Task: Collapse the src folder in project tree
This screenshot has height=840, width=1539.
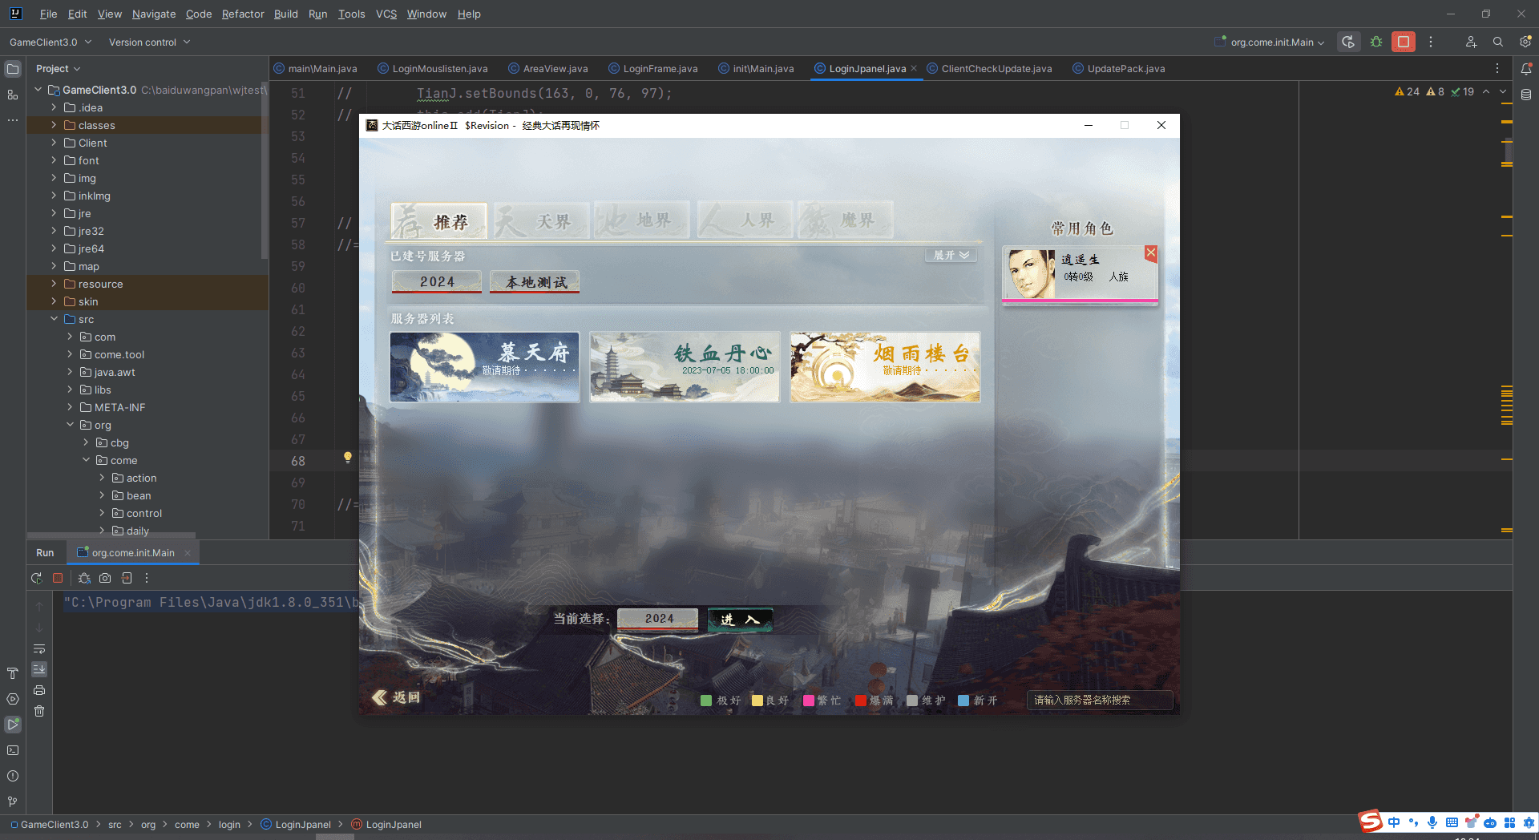Action: [54, 319]
